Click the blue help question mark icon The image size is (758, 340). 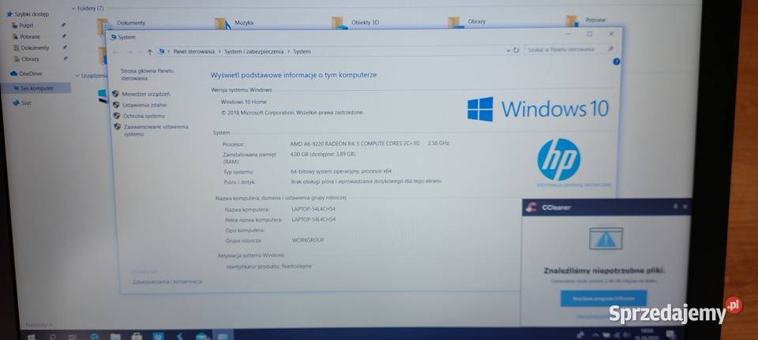coord(617,61)
